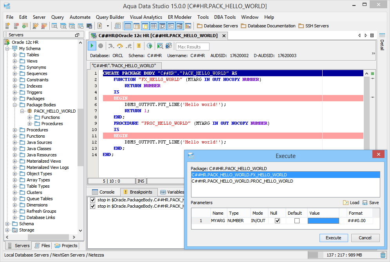Collapse the Package Bodies tree node
The image size is (390, 262).
click(x=15, y=105)
